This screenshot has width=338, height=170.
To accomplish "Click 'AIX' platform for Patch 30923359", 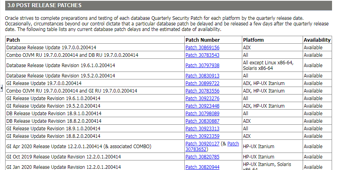I will (272, 136).
